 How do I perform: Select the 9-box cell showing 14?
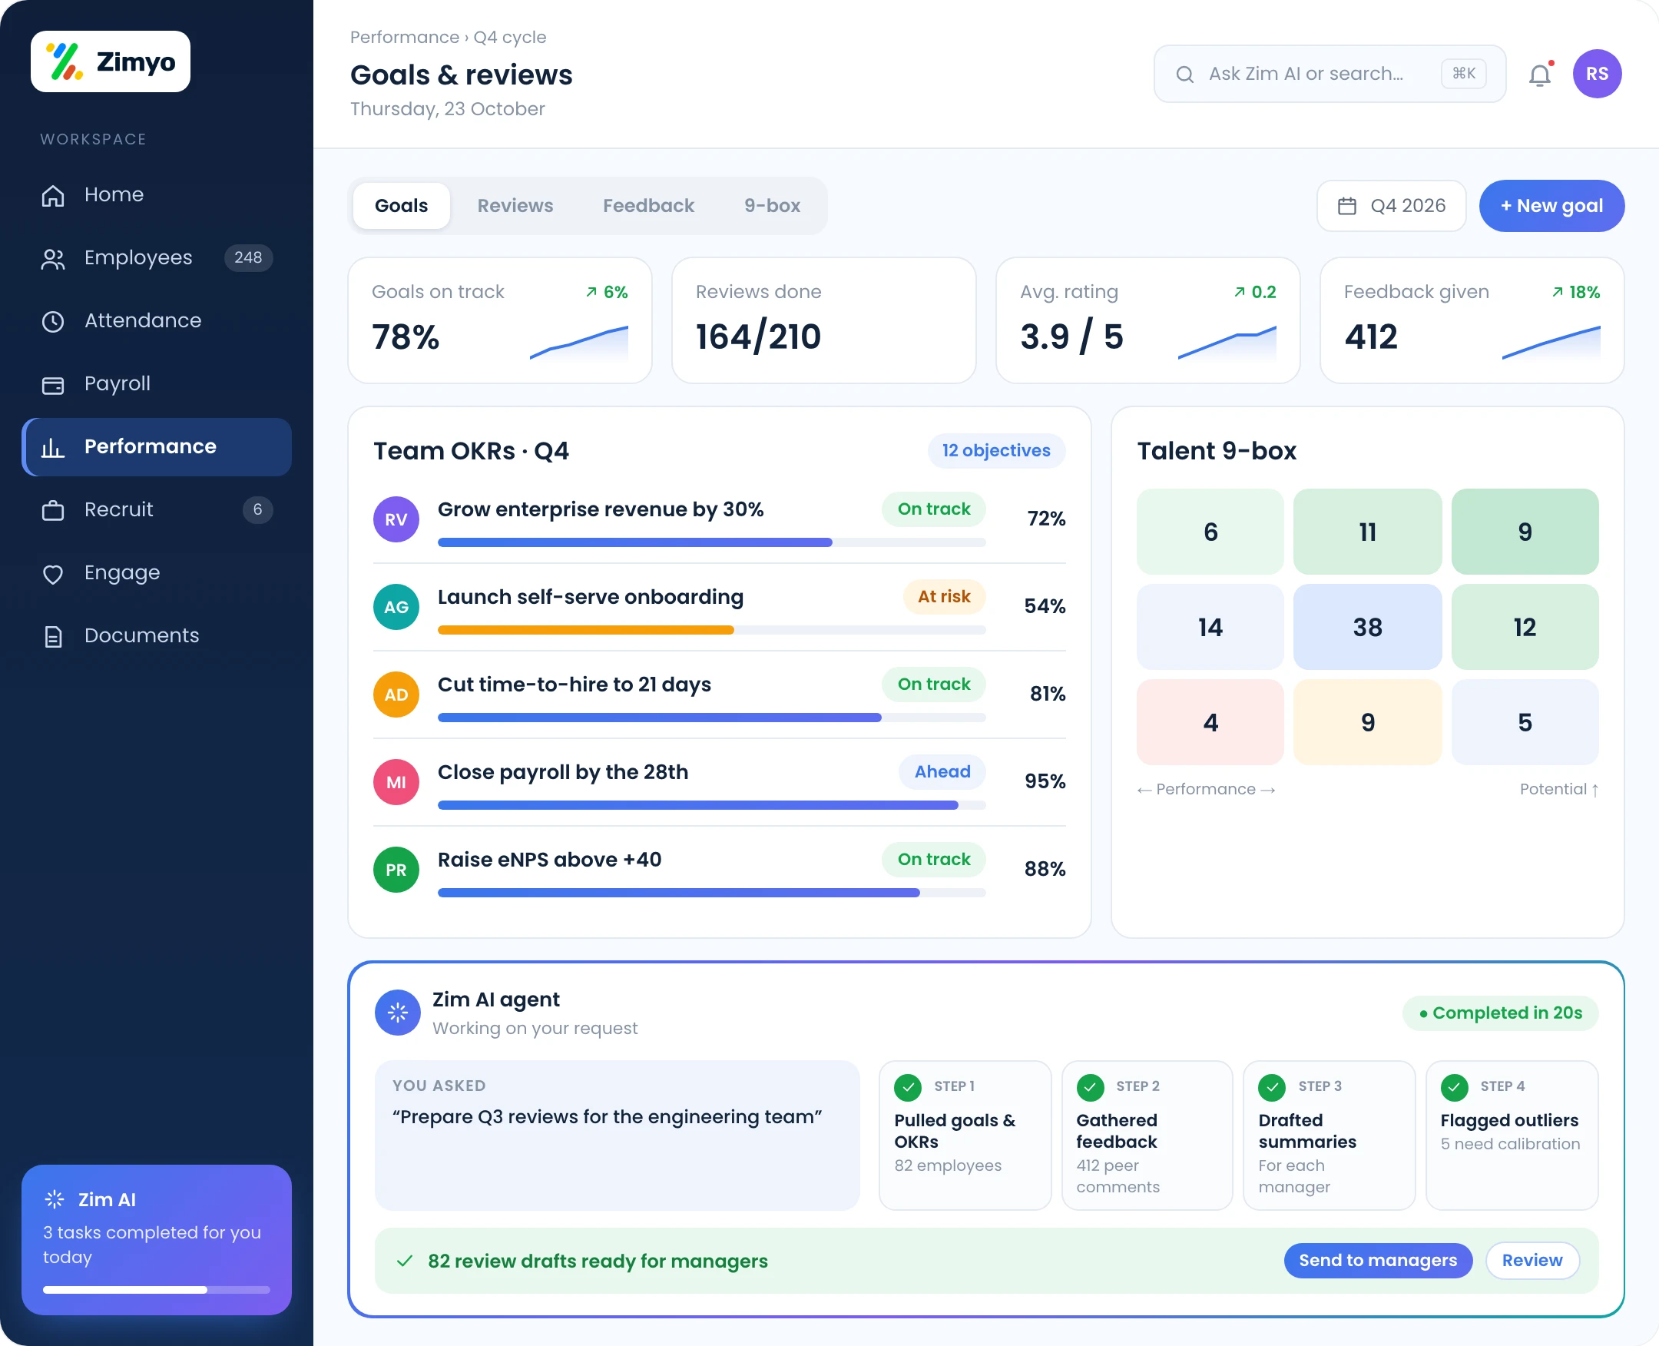point(1210,626)
